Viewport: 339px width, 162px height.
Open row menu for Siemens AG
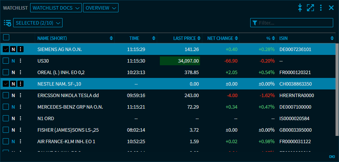coord(20,49)
